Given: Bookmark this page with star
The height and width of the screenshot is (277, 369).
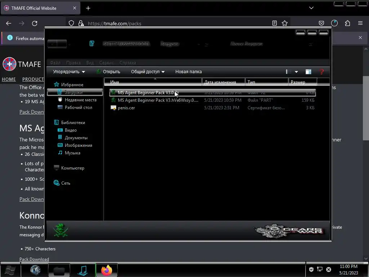Looking at the screenshot, I should point(285,23).
